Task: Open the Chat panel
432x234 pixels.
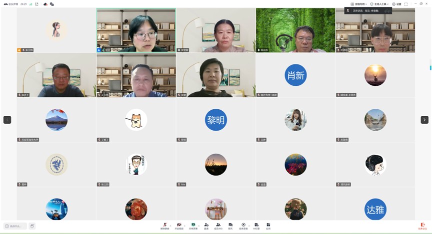Action: click(x=230, y=226)
